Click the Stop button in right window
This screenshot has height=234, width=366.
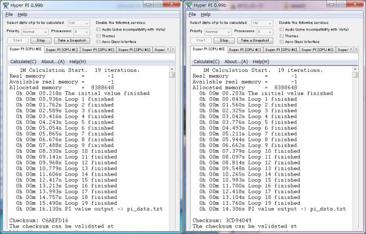tap(224, 40)
